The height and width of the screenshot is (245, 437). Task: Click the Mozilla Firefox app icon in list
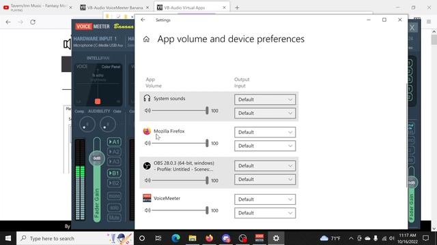point(147,131)
